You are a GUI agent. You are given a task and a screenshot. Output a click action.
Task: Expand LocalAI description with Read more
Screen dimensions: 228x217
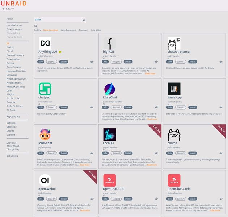[152, 165]
